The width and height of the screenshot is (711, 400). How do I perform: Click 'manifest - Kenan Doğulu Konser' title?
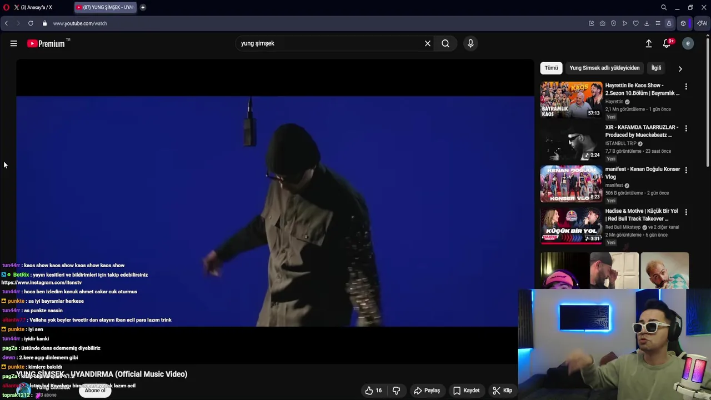(x=642, y=173)
